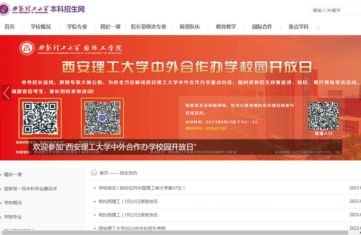
Task: Focus the 请输入关键字 search field
Action: pos(335,10)
